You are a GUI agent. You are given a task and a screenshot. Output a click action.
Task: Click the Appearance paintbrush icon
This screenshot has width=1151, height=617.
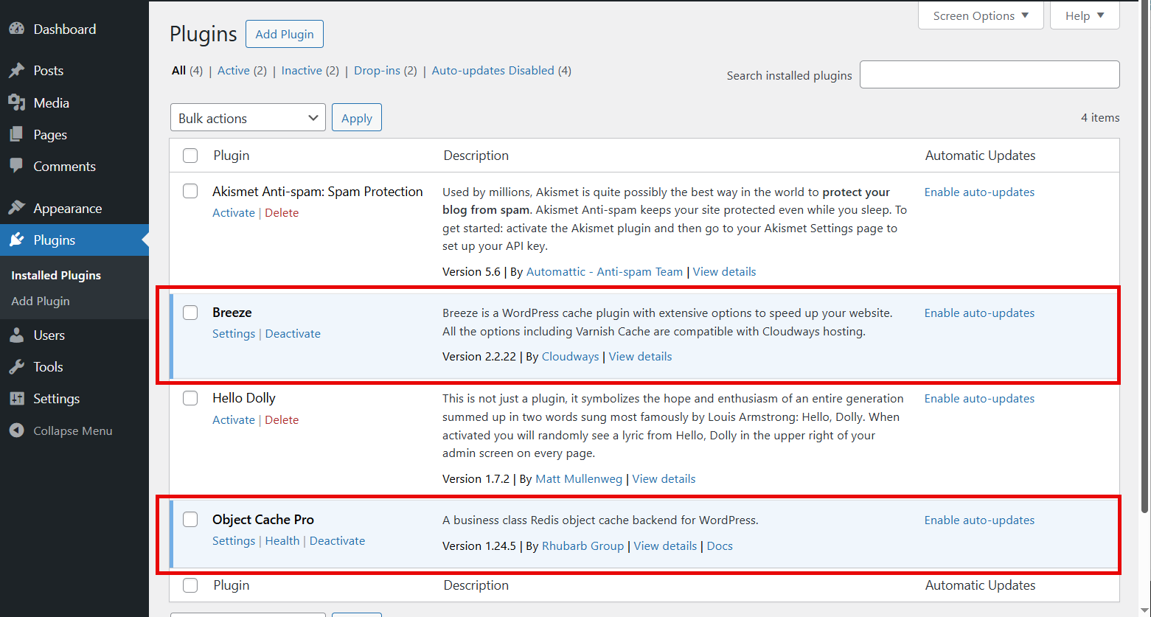tap(16, 209)
